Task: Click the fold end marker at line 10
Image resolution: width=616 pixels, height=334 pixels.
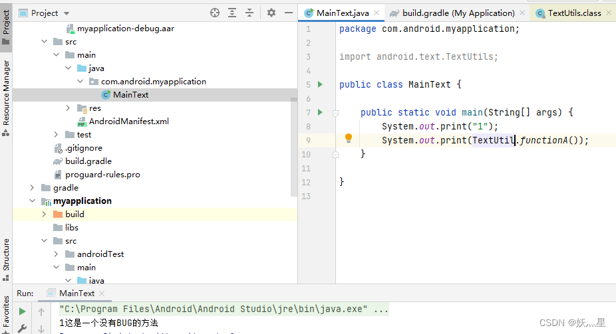Action: point(335,155)
